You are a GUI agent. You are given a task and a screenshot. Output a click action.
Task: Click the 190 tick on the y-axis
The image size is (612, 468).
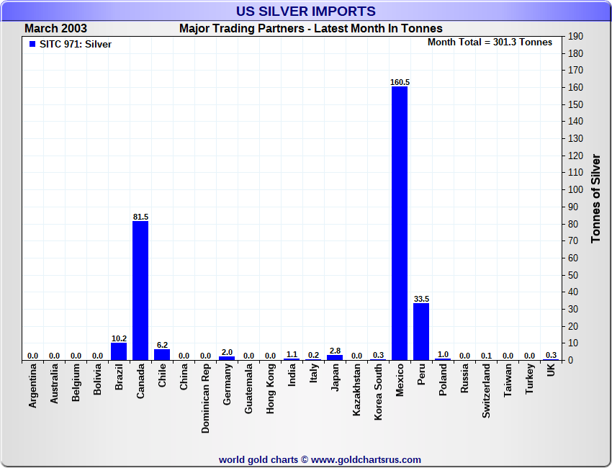(575, 36)
